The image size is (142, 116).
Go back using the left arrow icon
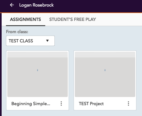pos(12,5)
